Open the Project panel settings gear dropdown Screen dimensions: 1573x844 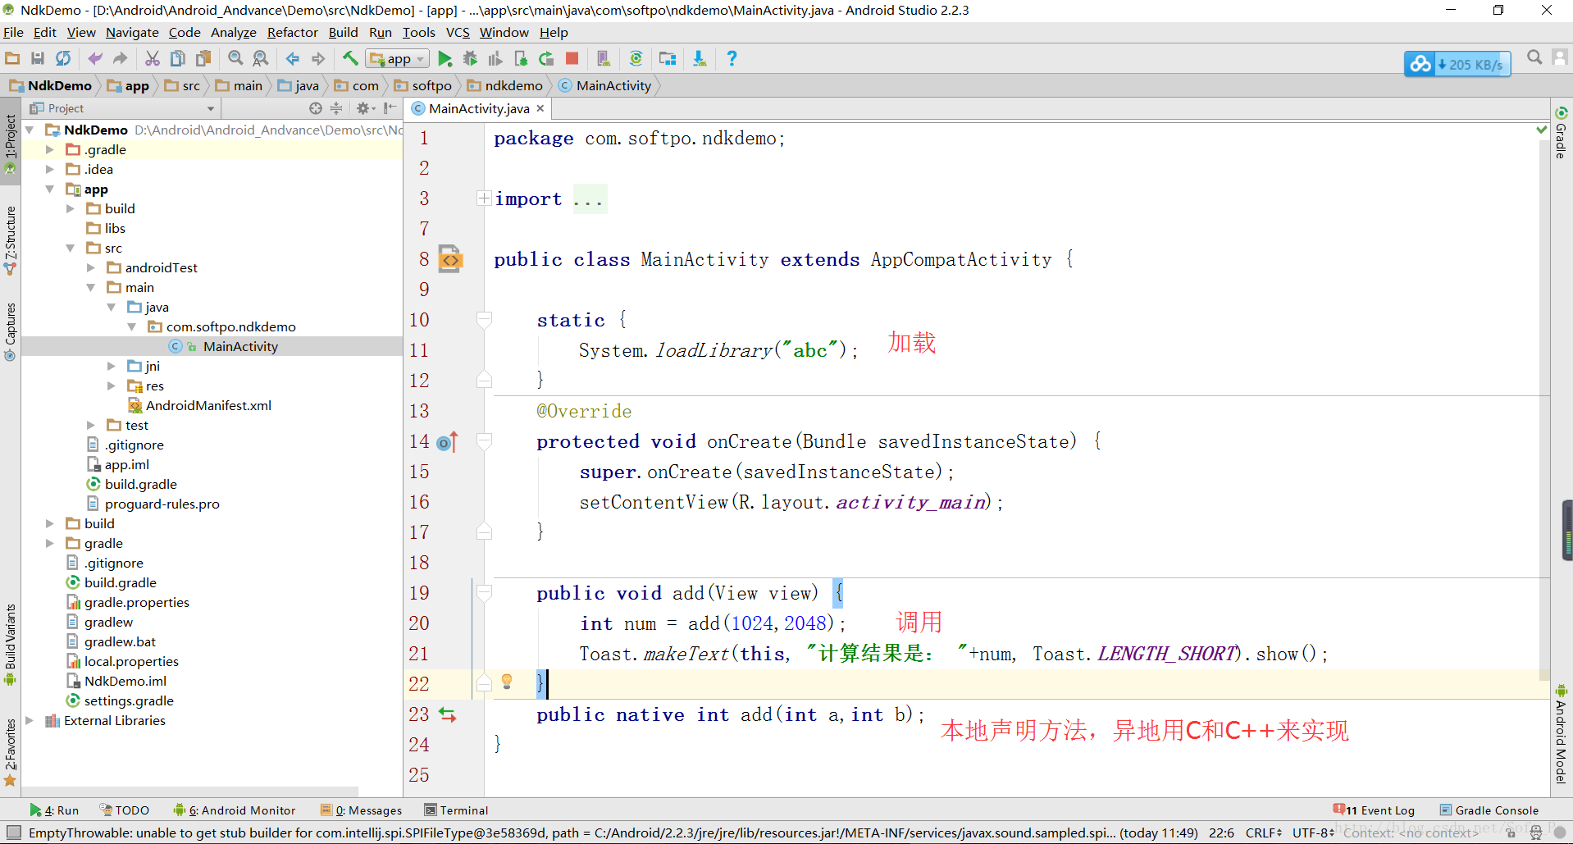[366, 108]
